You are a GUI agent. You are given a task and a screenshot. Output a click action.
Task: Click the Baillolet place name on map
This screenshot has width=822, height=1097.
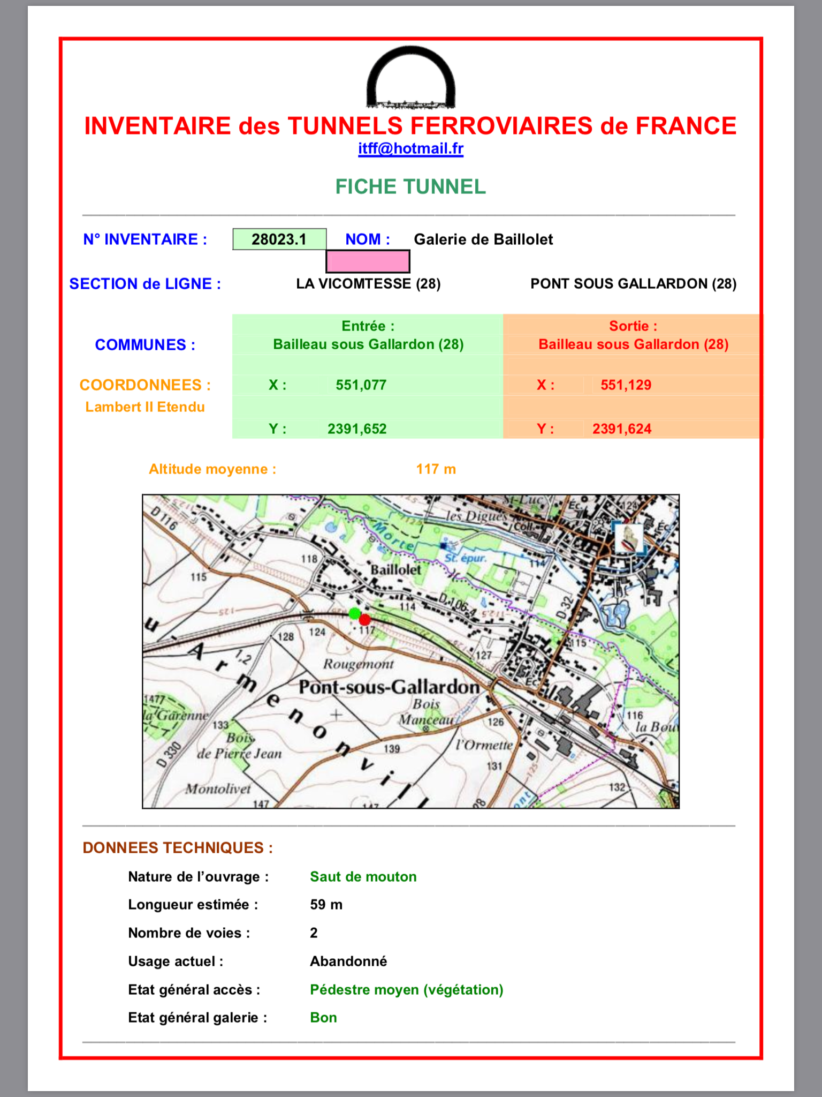click(x=395, y=569)
